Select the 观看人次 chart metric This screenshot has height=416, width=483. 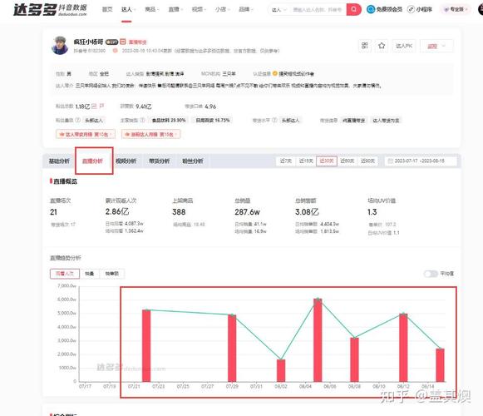(65, 274)
